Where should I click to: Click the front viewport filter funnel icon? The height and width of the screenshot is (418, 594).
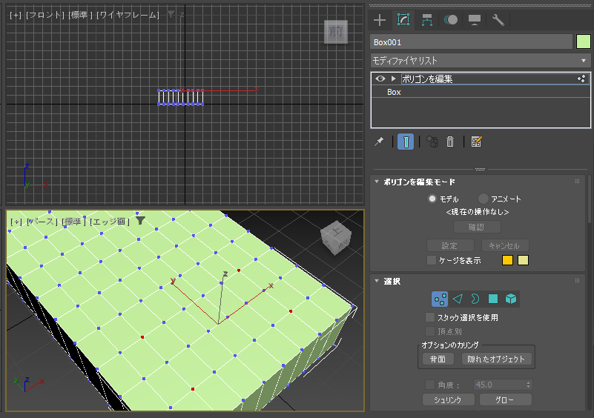(x=171, y=15)
